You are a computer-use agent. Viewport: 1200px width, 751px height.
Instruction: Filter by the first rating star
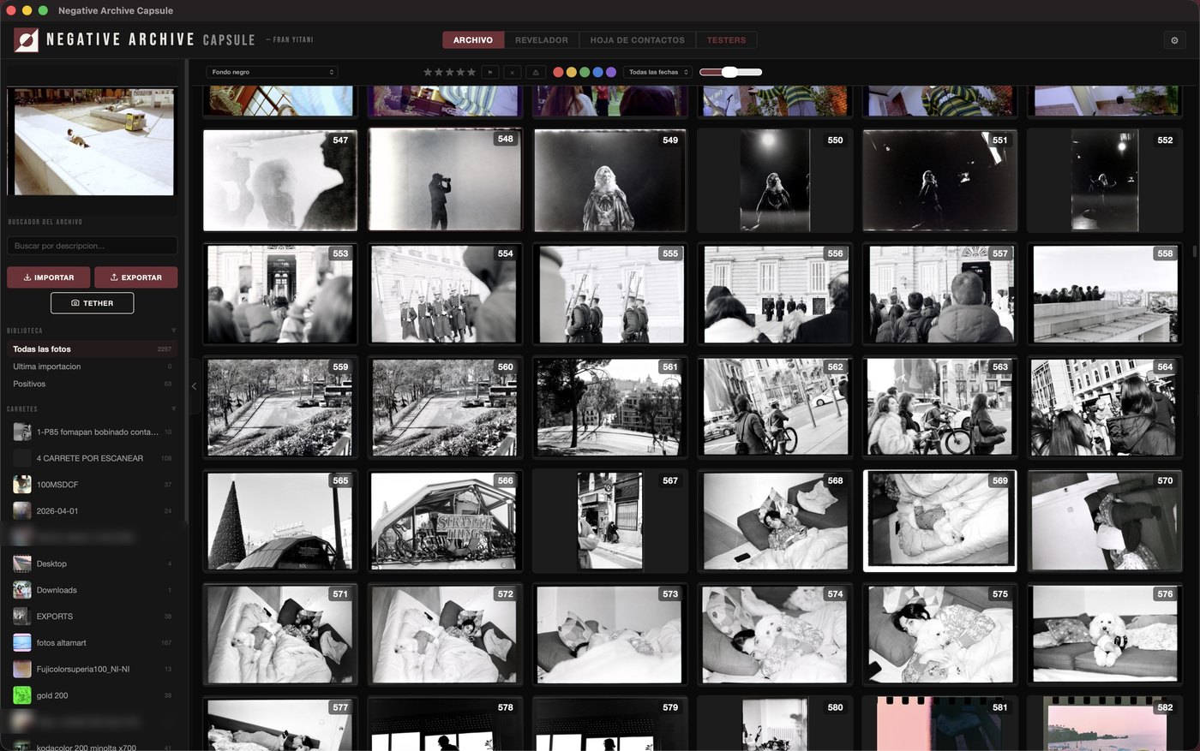tap(428, 72)
